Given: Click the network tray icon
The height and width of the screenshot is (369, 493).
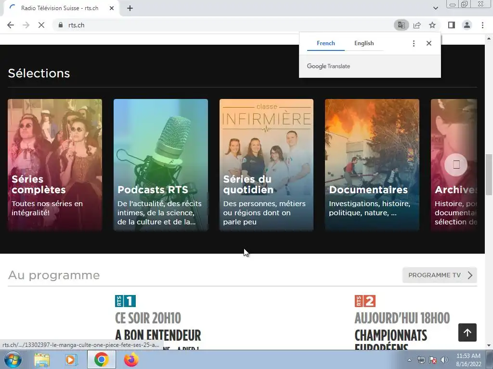Looking at the screenshot, I should point(421,360).
